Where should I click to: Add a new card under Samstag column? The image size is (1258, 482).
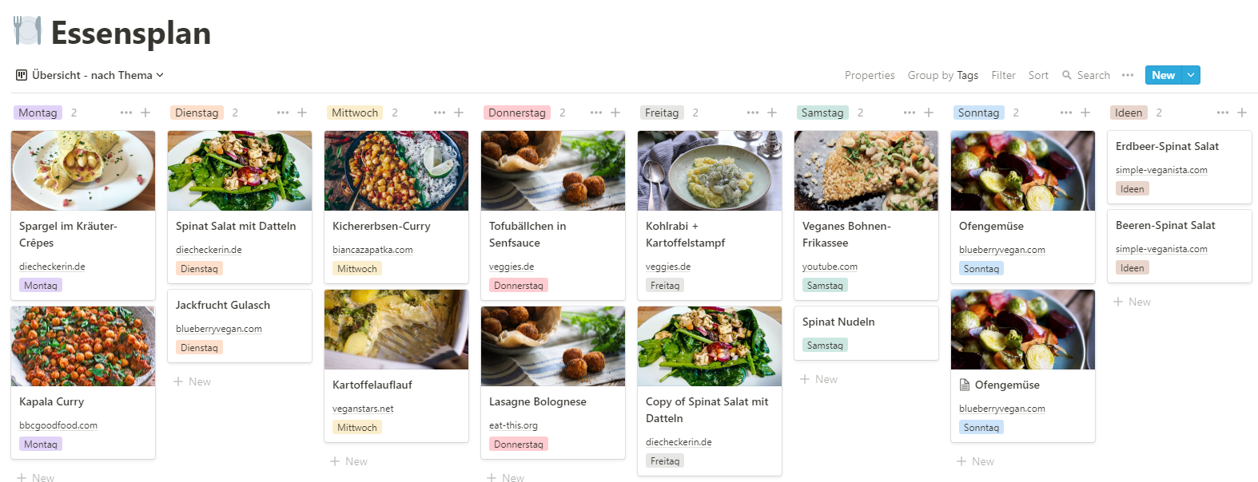[x=819, y=379]
